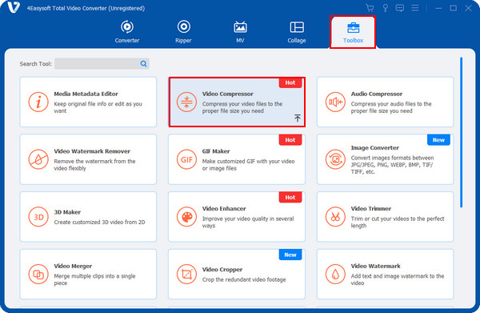Viewport: 480px width, 313px height.
Task: Open the hamburger menu icon
Action: pyautogui.click(x=414, y=8)
